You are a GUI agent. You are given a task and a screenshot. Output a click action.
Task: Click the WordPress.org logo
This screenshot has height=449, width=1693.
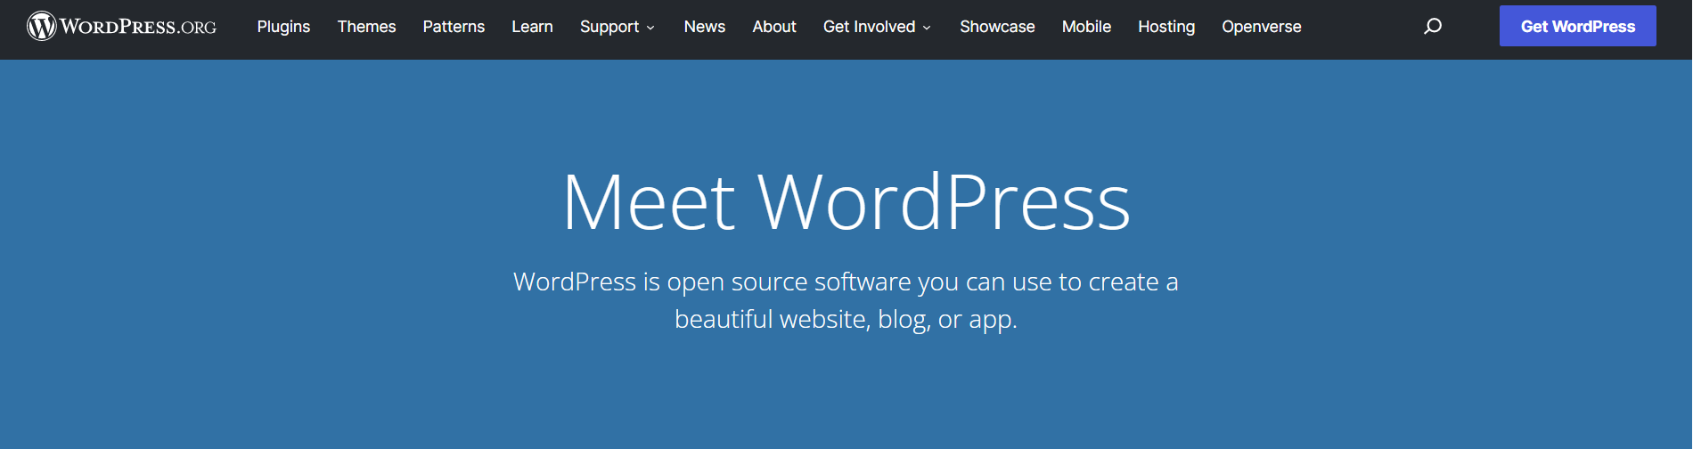coord(121,27)
